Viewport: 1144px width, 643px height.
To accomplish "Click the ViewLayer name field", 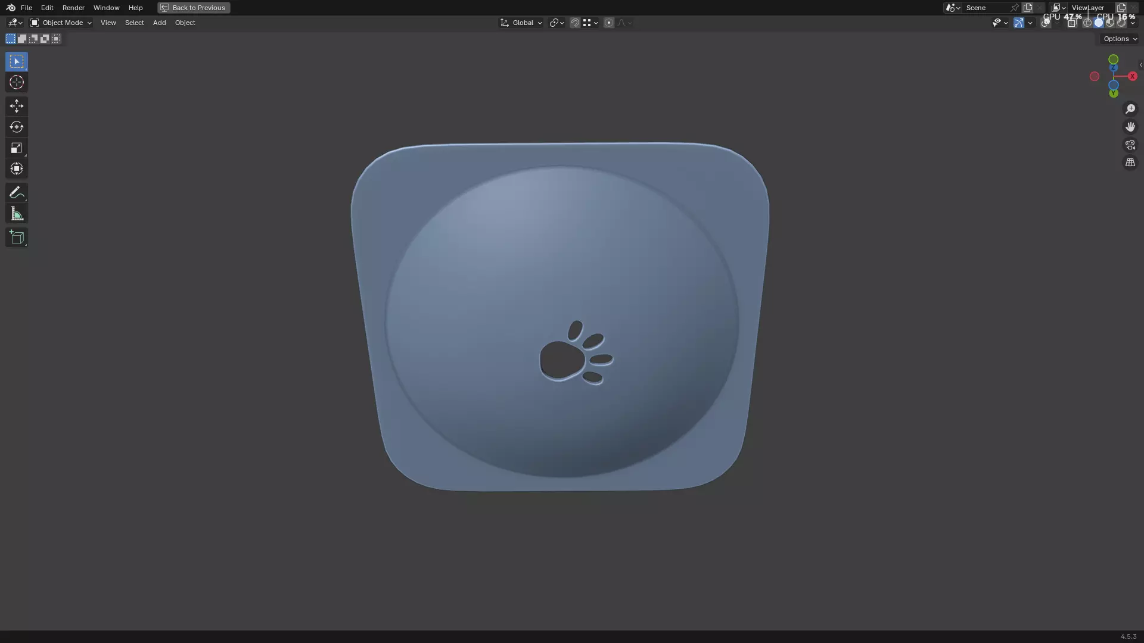I will pos(1090,8).
